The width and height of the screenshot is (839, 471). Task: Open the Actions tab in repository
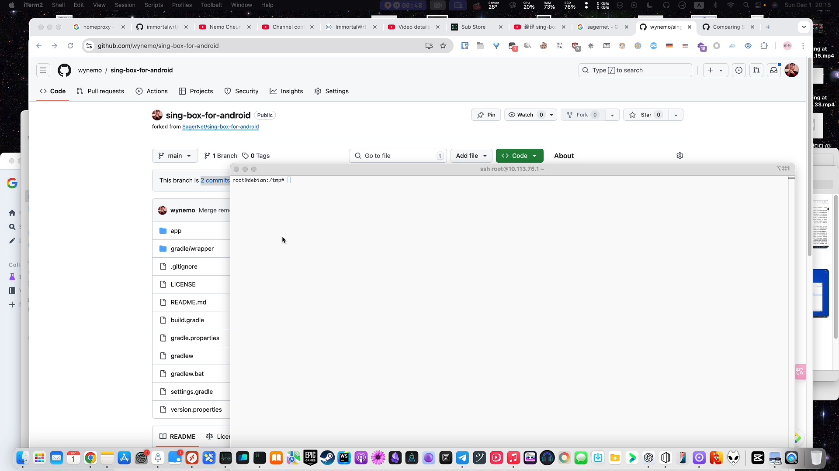click(x=152, y=91)
